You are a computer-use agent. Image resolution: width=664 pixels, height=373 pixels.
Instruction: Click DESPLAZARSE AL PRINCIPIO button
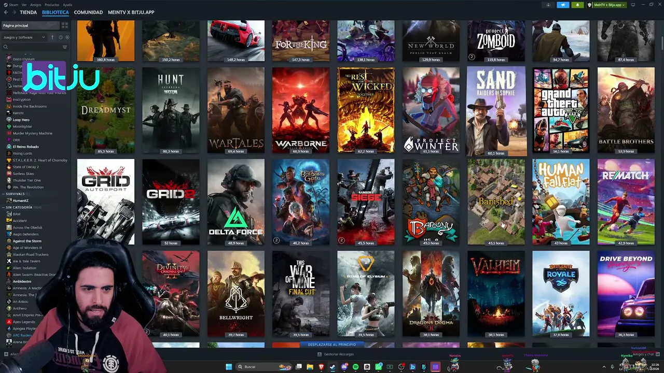point(332,345)
